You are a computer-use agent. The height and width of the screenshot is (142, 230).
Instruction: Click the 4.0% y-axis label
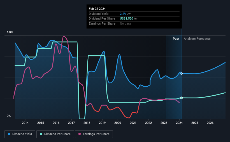coord(10,32)
